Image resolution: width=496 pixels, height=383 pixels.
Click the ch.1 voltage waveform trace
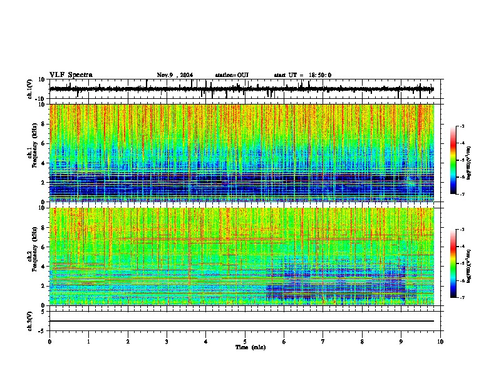pyautogui.click(x=242, y=89)
